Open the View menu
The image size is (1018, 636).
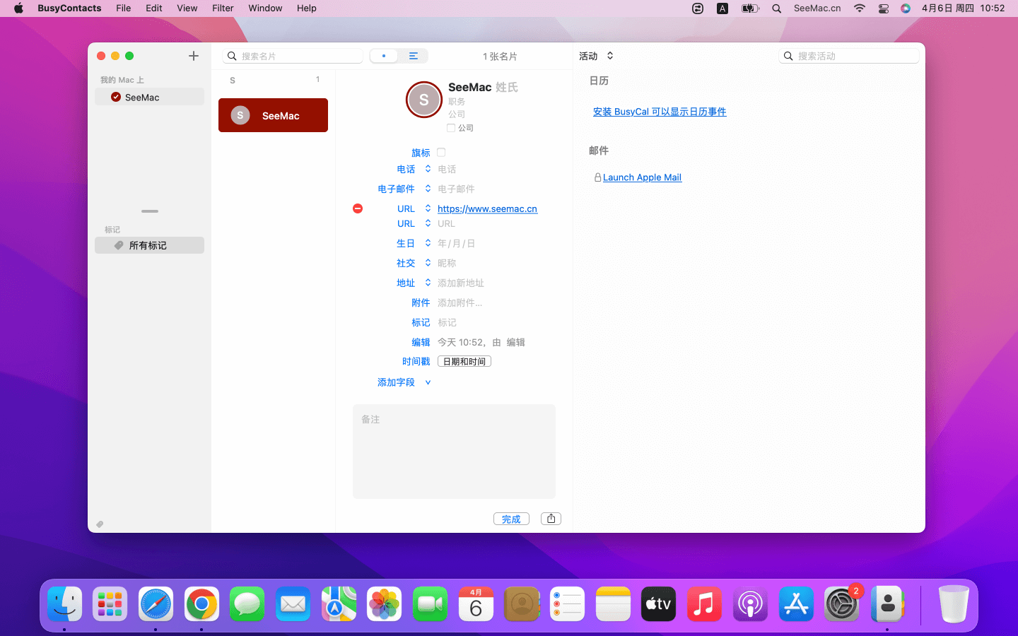(x=187, y=8)
